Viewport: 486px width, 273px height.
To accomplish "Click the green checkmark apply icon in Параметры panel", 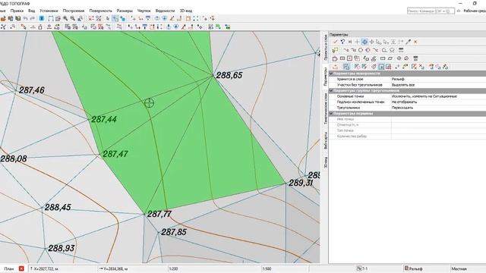I will (x=335, y=42).
